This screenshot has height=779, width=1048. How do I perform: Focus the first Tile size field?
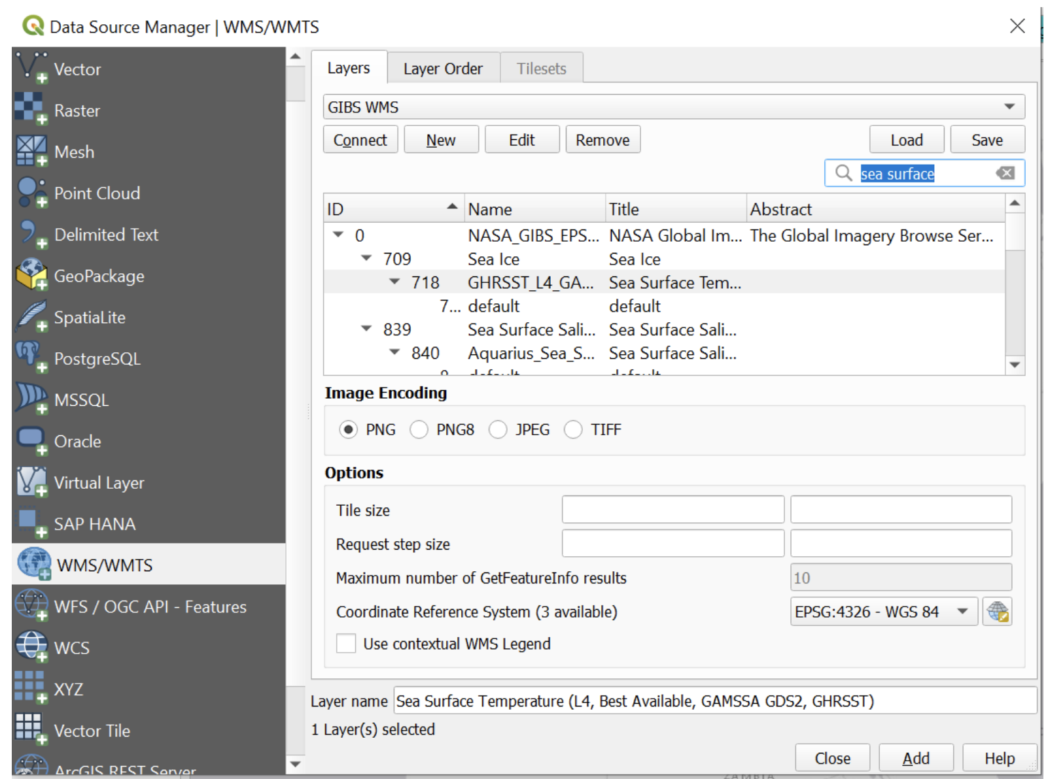pyautogui.click(x=672, y=509)
